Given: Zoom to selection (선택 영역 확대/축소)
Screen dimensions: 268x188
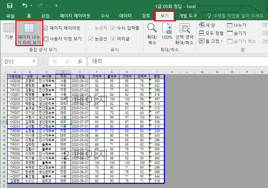Looking at the screenshot, I should tap(184, 34).
